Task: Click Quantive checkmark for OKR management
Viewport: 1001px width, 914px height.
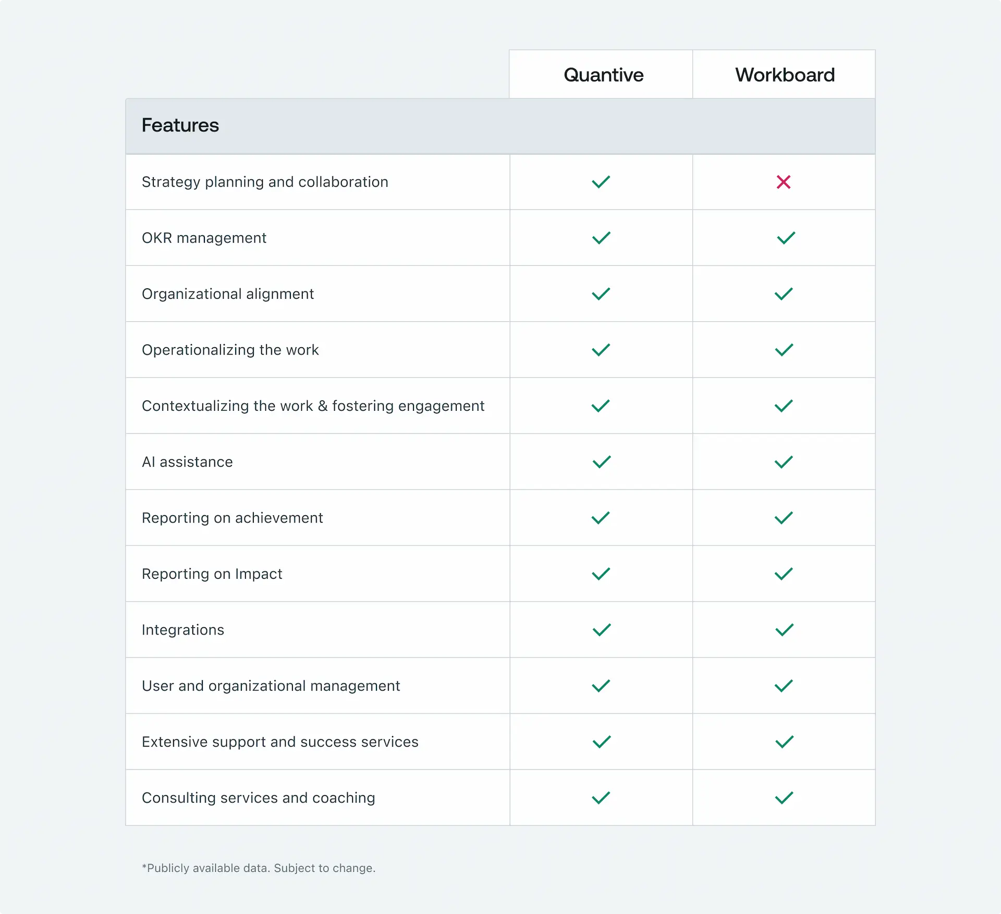Action: pos(601,238)
